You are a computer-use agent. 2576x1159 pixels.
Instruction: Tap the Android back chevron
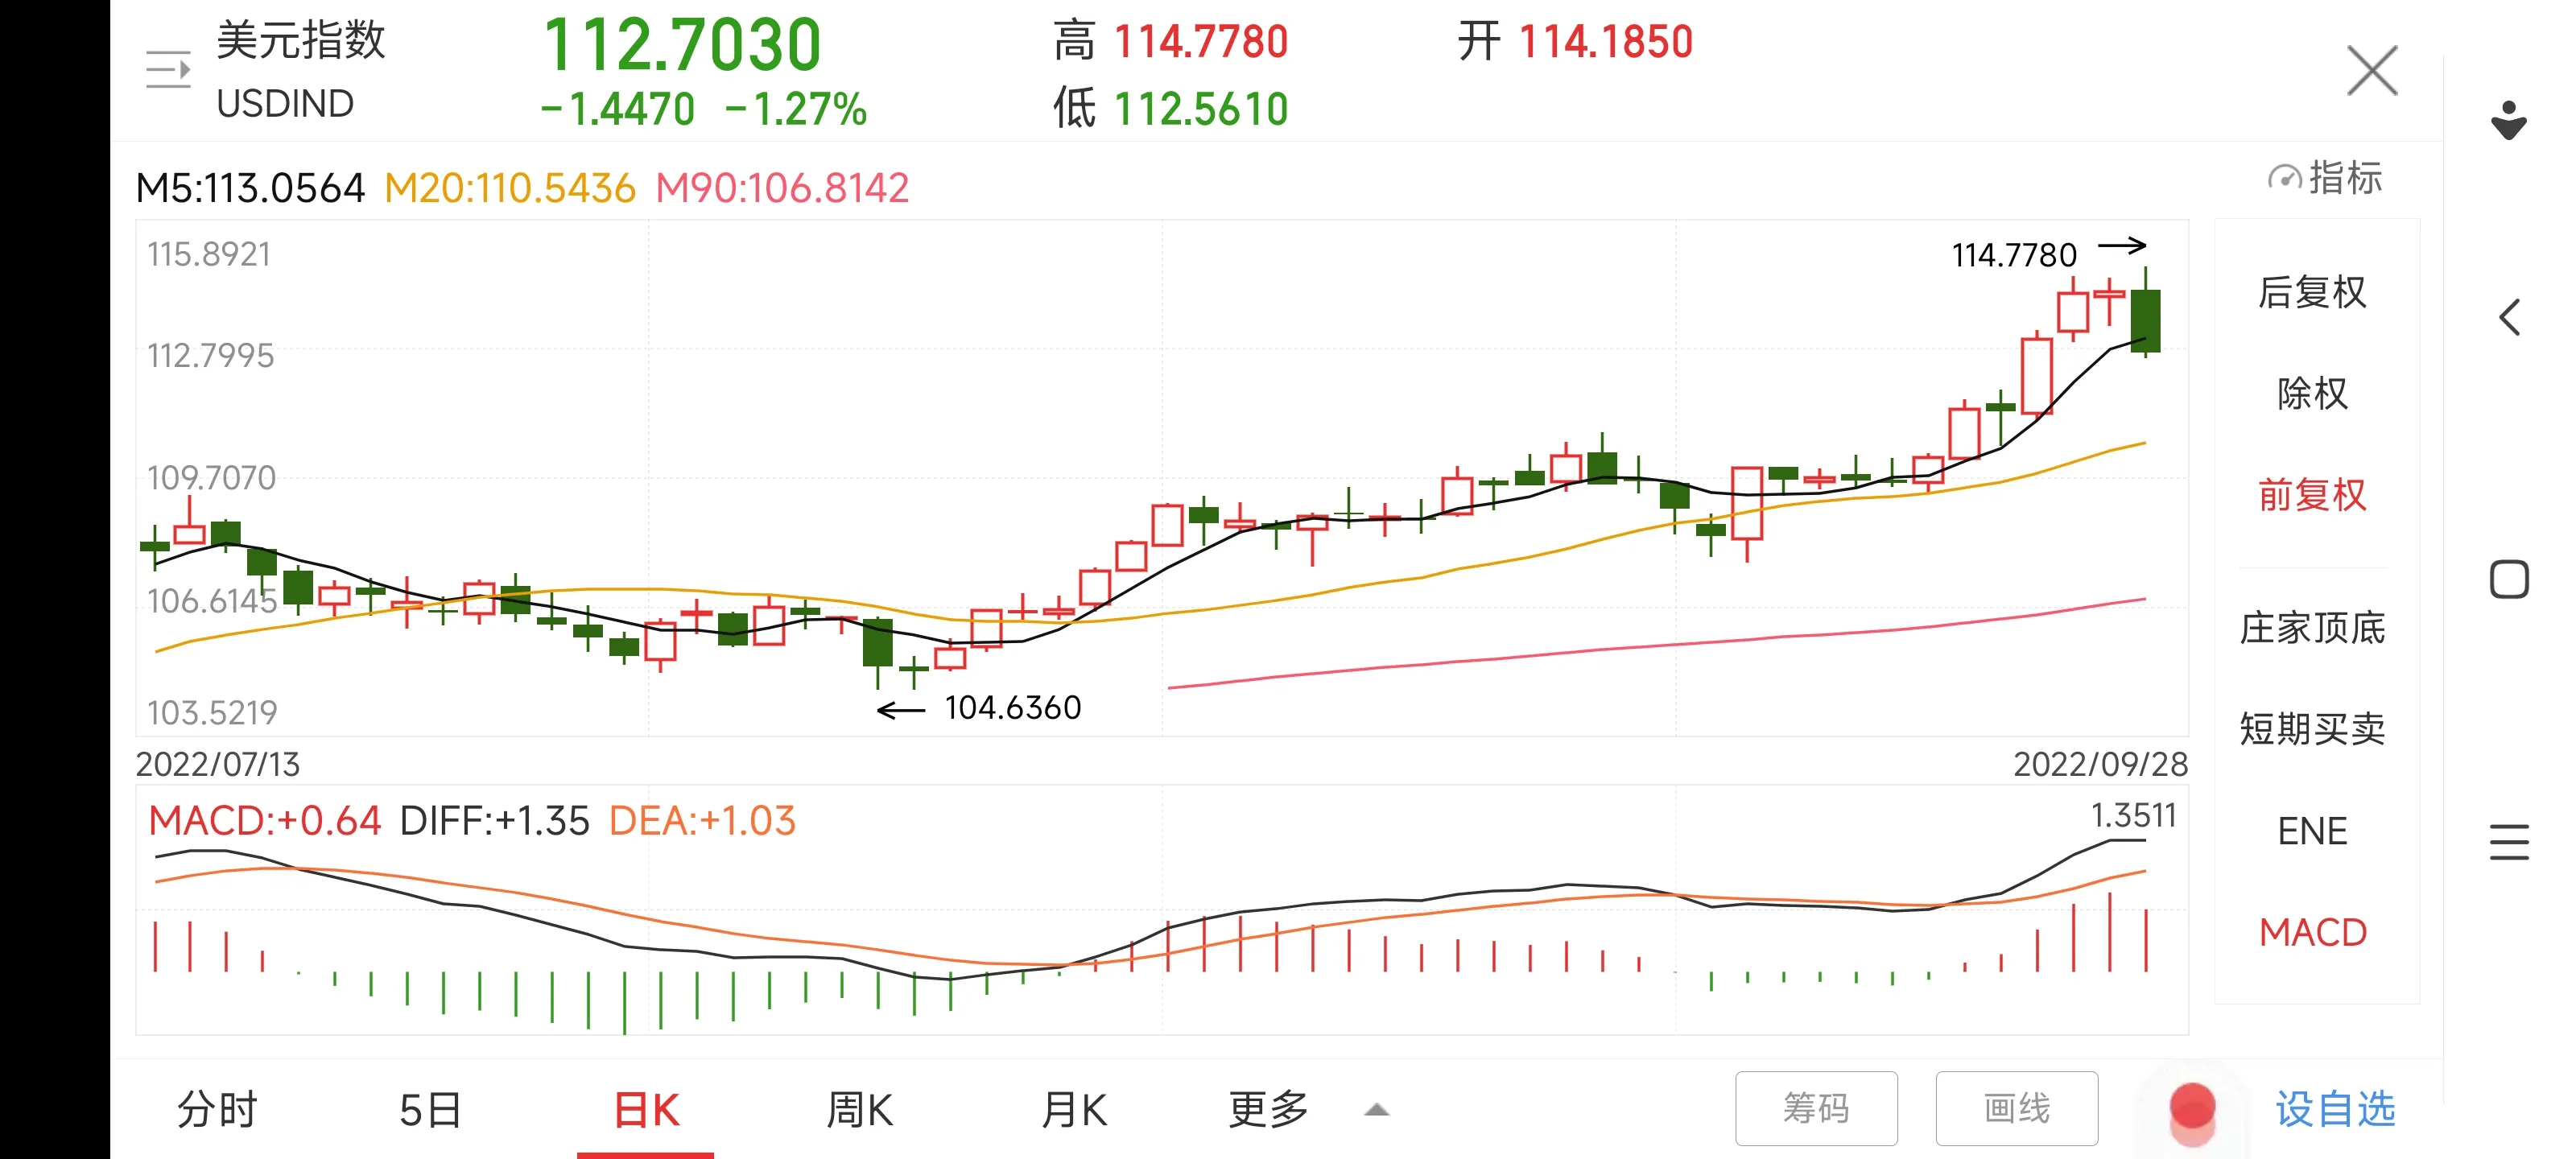pos(2509,317)
